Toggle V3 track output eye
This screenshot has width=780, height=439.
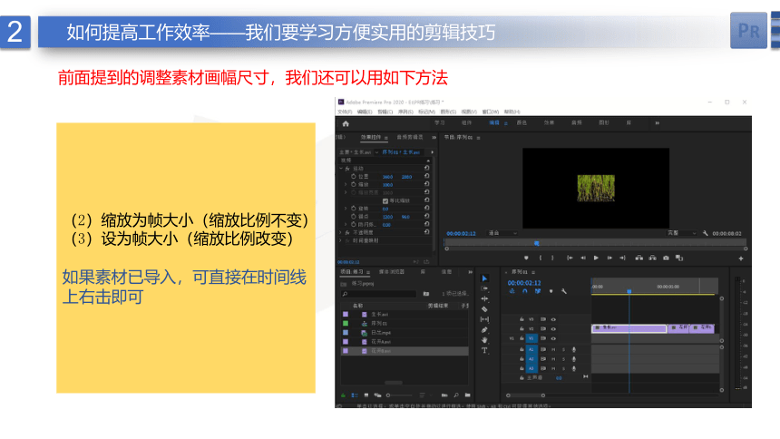[x=553, y=319]
